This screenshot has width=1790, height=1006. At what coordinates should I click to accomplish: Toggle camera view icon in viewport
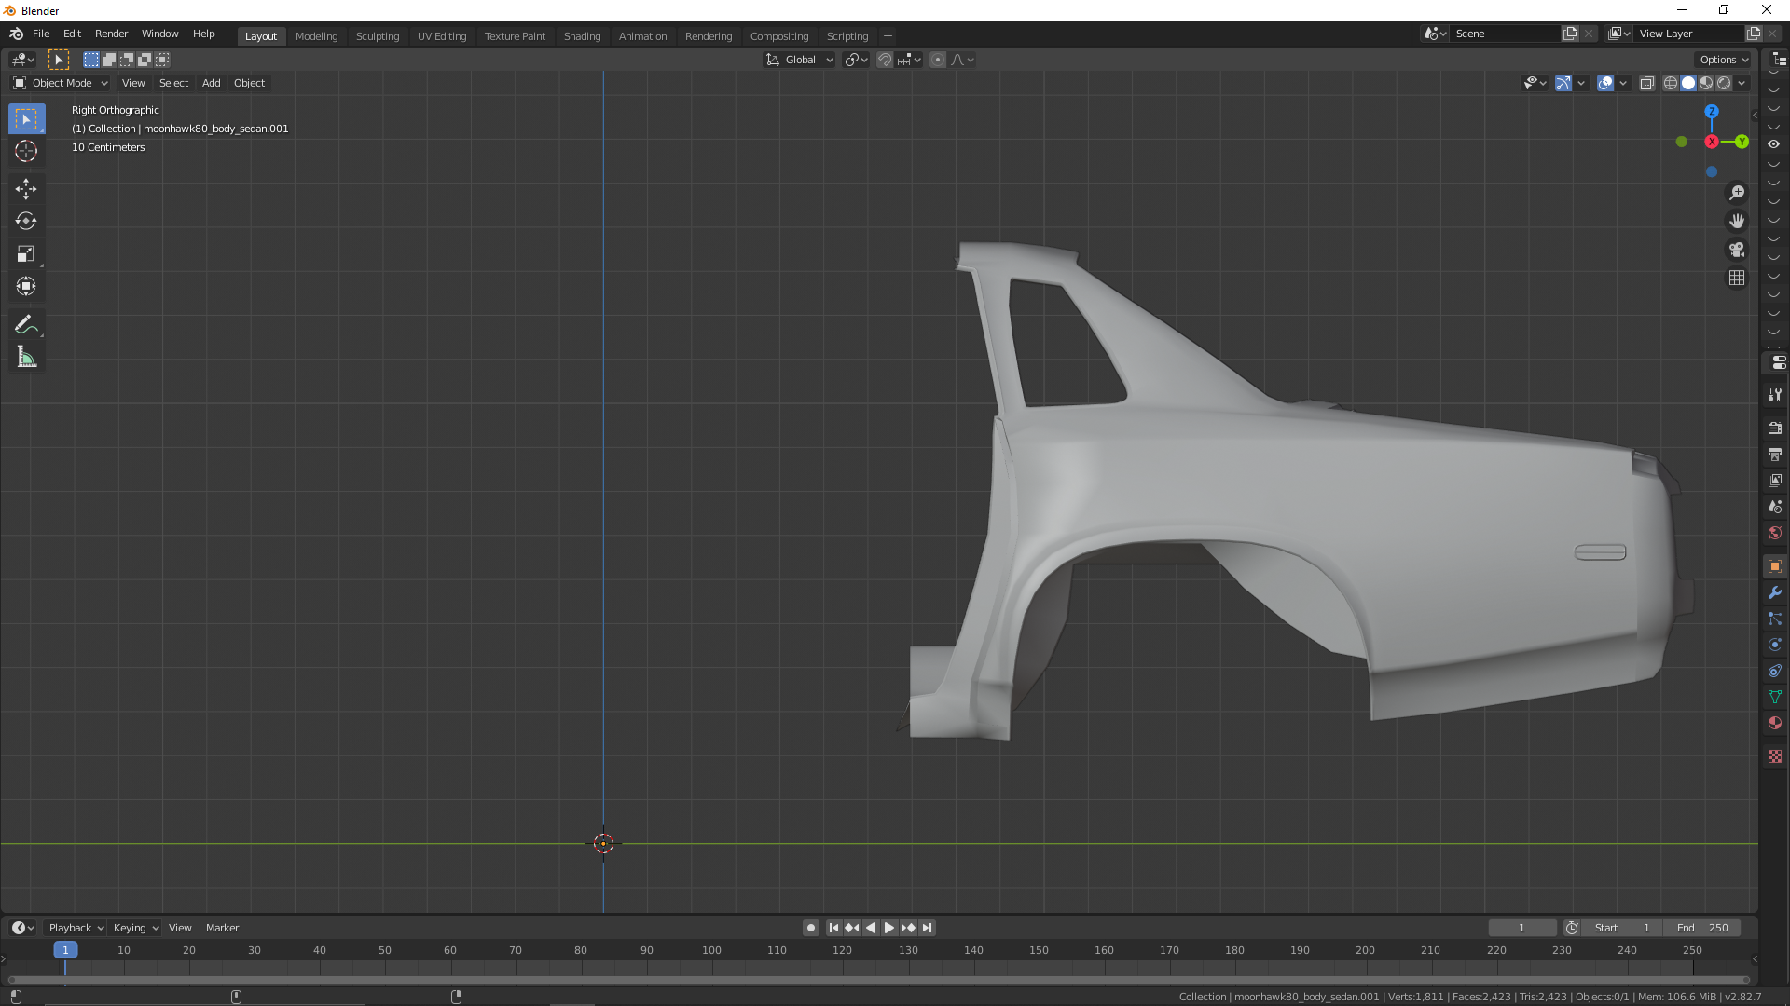1736,250
